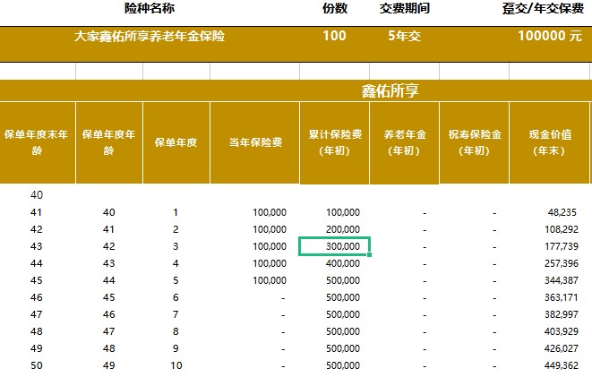
Task: Click the 保单年度 column header
Action: tap(176, 142)
